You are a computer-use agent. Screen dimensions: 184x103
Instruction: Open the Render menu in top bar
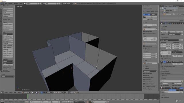[x=10, y=4]
